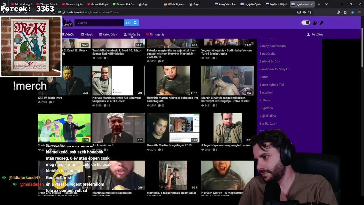The height and width of the screenshot is (205, 364).
Task: Select Bariadd és Diki in the category list
Action: 270,61
